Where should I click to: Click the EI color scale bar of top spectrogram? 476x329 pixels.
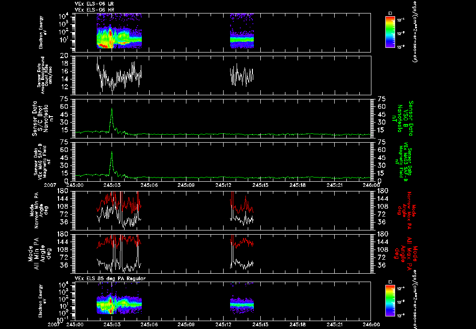pyautogui.click(x=390, y=32)
